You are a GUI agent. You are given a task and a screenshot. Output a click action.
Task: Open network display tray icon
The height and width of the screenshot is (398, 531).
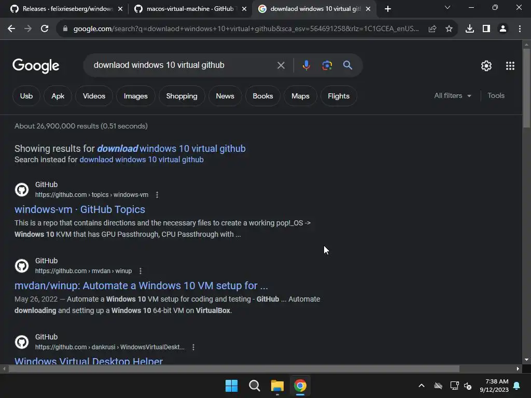tap(454, 386)
